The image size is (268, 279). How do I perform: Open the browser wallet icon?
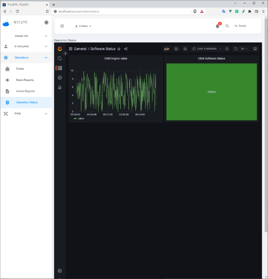click(x=256, y=11)
